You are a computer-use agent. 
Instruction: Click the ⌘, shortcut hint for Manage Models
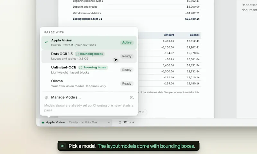click(x=132, y=98)
